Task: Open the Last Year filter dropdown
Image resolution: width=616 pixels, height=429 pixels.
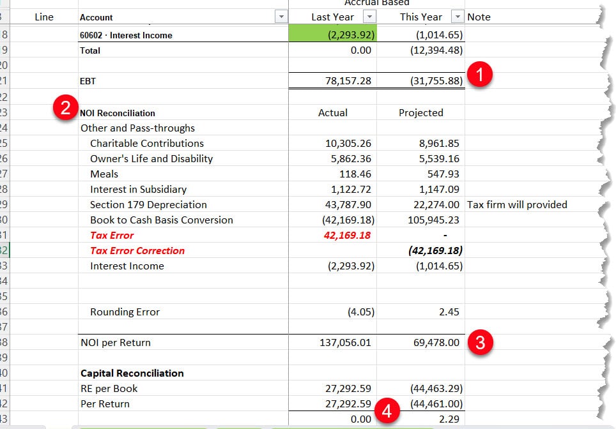Action: [369, 17]
